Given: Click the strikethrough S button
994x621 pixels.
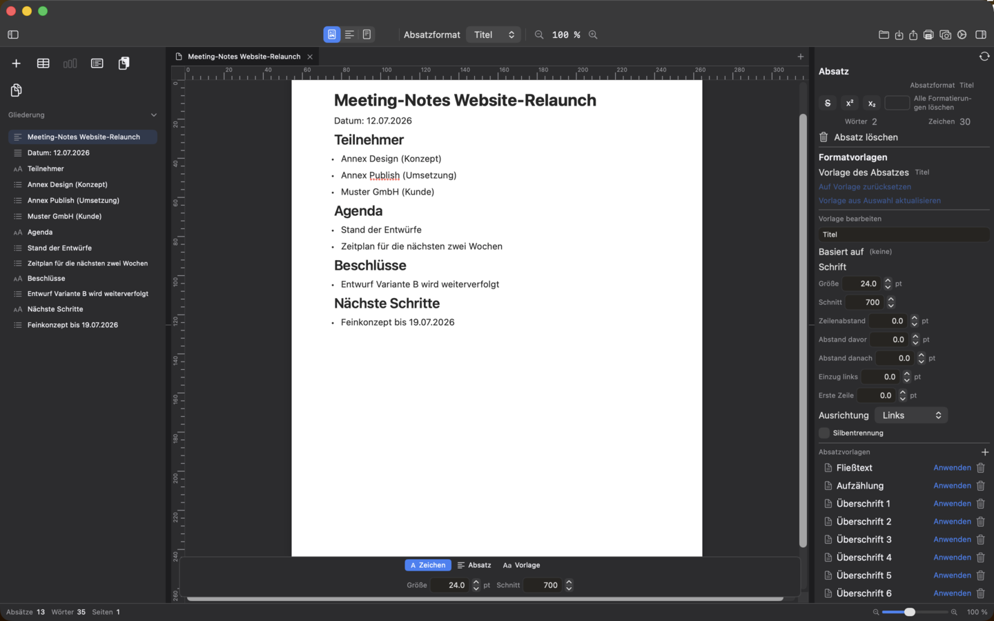Looking at the screenshot, I should [828, 103].
